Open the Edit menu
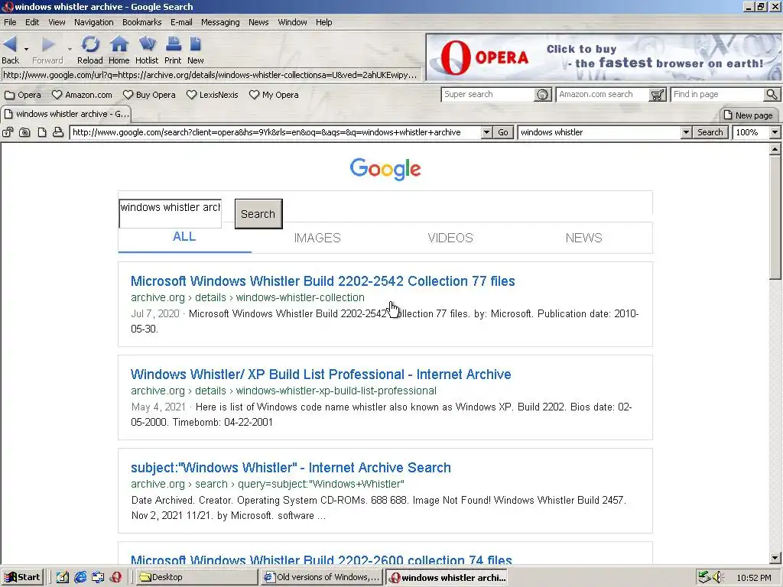Viewport: 783px width, 587px height. point(32,22)
